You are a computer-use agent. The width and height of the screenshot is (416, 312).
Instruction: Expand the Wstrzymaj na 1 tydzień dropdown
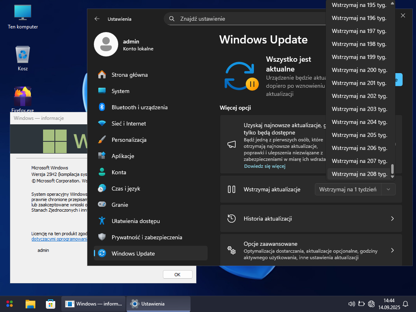tap(355, 189)
